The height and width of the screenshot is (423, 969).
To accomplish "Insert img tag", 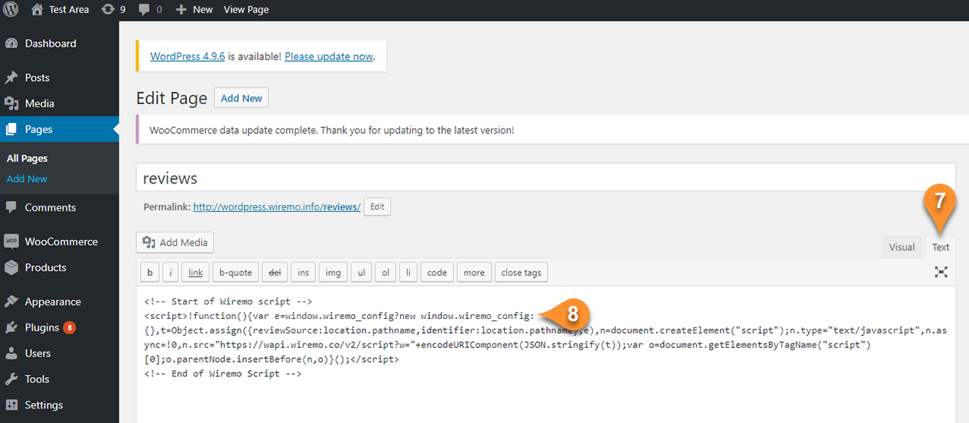I will click(333, 272).
